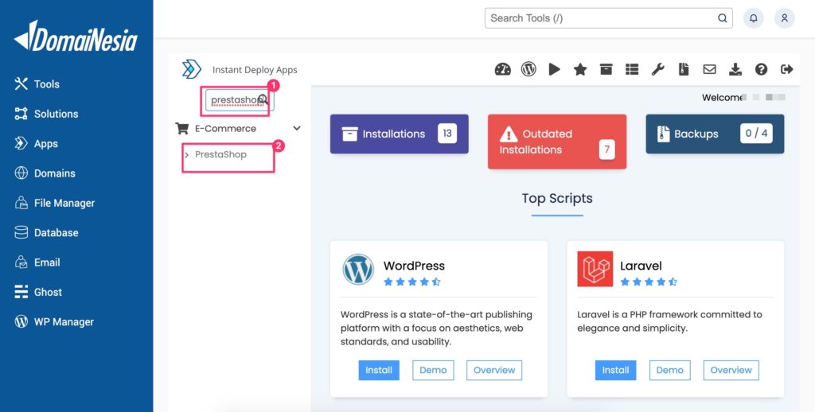Open the File Manager sidebar menu
The image size is (815, 412).
(x=55, y=203)
